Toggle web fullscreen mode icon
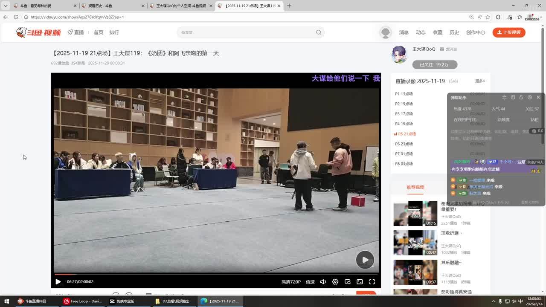546x307 pixels. click(360, 281)
